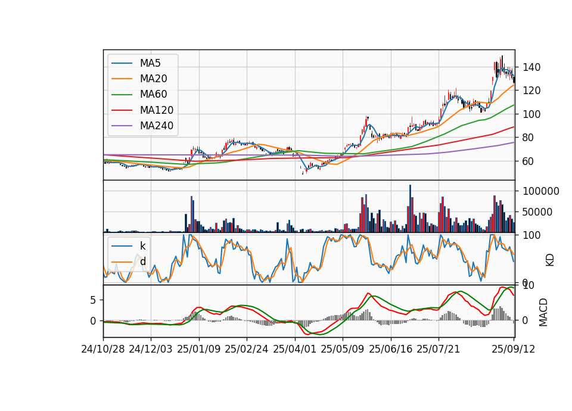Click the 25/04/01 date axis label

(294, 350)
